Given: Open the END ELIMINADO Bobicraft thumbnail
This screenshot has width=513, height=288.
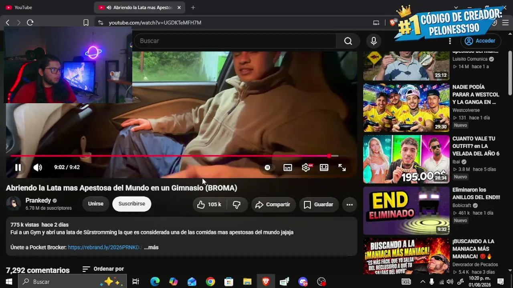Looking at the screenshot, I should pos(406,211).
